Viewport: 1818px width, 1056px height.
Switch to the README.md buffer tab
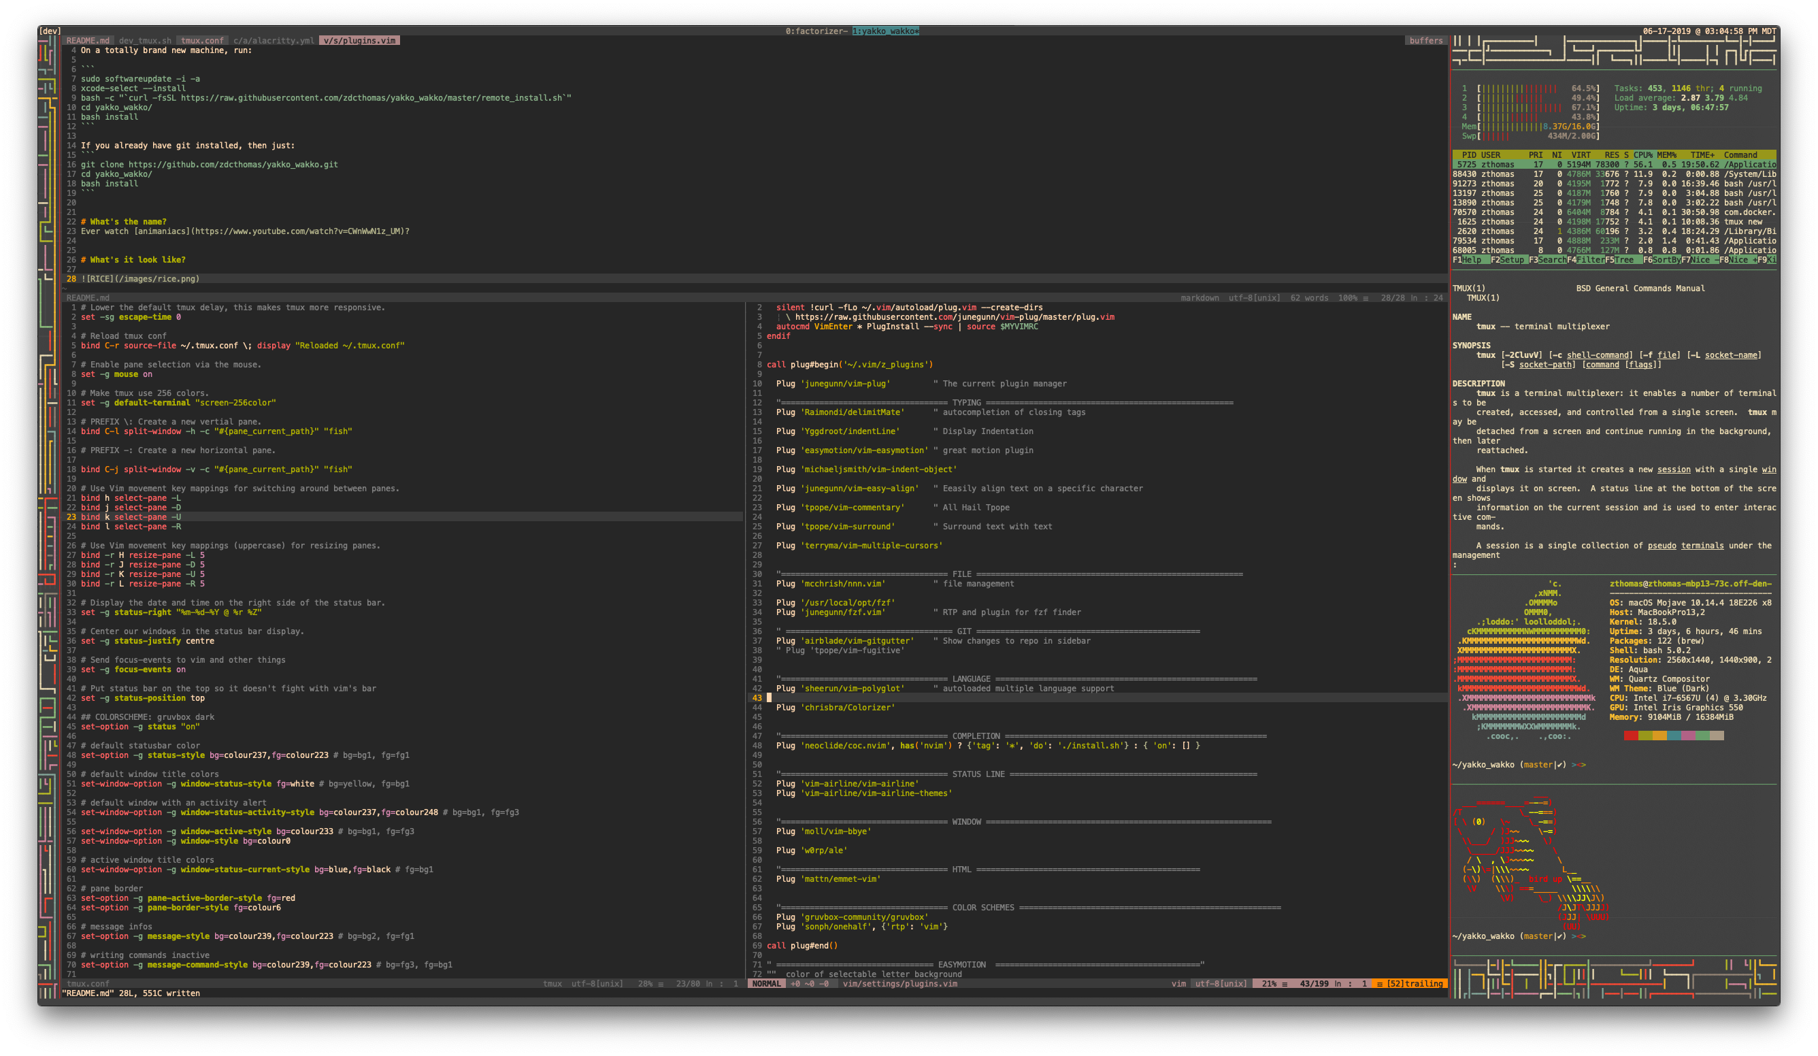click(88, 40)
